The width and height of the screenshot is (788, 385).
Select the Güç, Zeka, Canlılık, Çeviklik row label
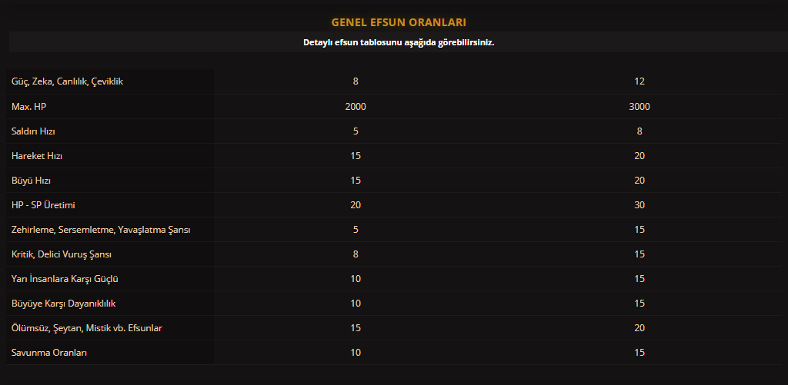tap(68, 81)
